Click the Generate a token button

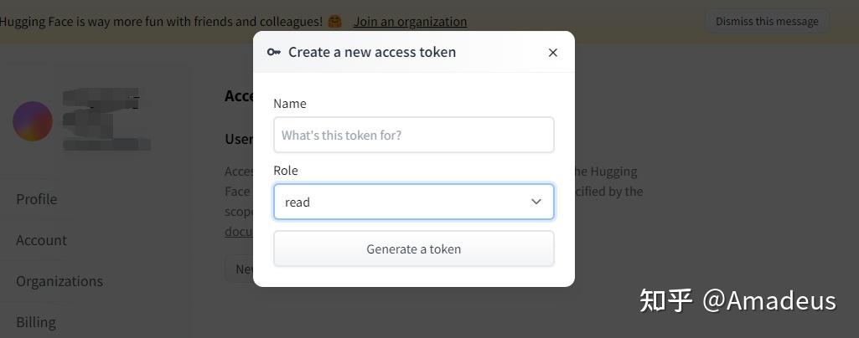(414, 248)
